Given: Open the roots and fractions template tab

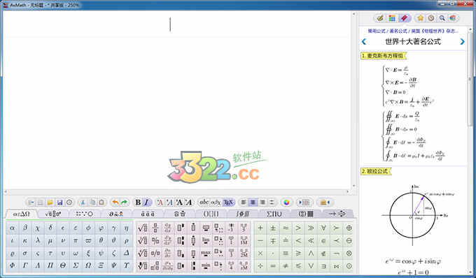Looking at the screenshot, I should [x=53, y=214].
